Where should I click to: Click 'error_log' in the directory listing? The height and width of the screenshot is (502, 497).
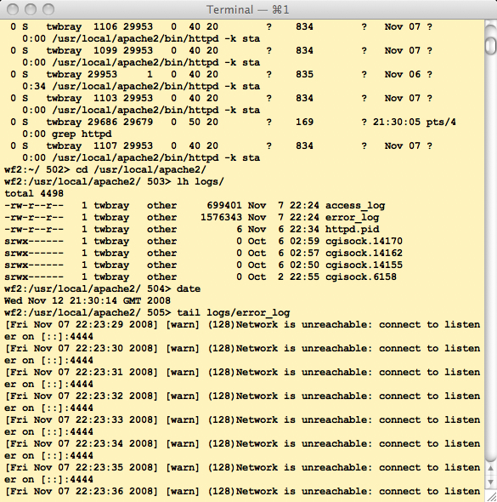(353, 217)
